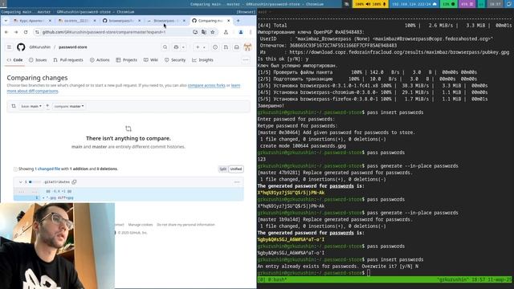Open the Copilot icon in the GitHub header

[x=176, y=47]
